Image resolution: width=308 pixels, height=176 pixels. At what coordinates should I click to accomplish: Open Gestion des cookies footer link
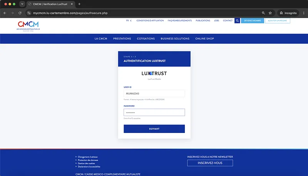pyautogui.click(x=86, y=163)
